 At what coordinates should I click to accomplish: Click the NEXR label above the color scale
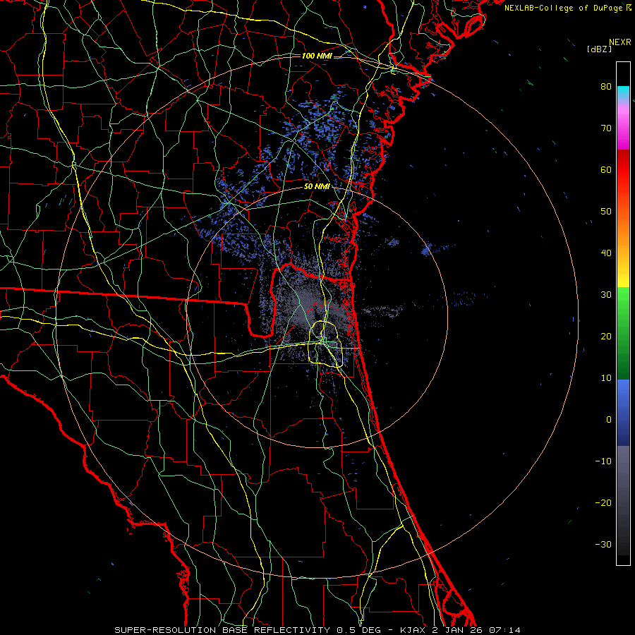coord(619,42)
